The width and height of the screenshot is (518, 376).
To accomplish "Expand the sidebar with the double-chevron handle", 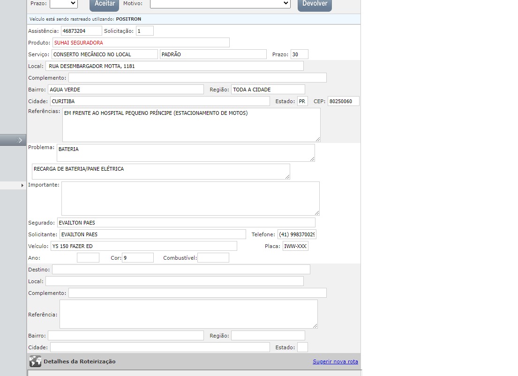I will tap(13, 140).
